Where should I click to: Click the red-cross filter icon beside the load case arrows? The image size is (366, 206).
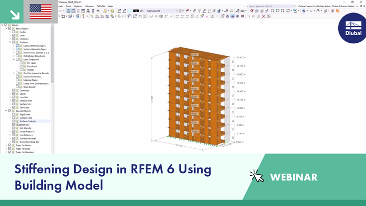tap(187, 11)
